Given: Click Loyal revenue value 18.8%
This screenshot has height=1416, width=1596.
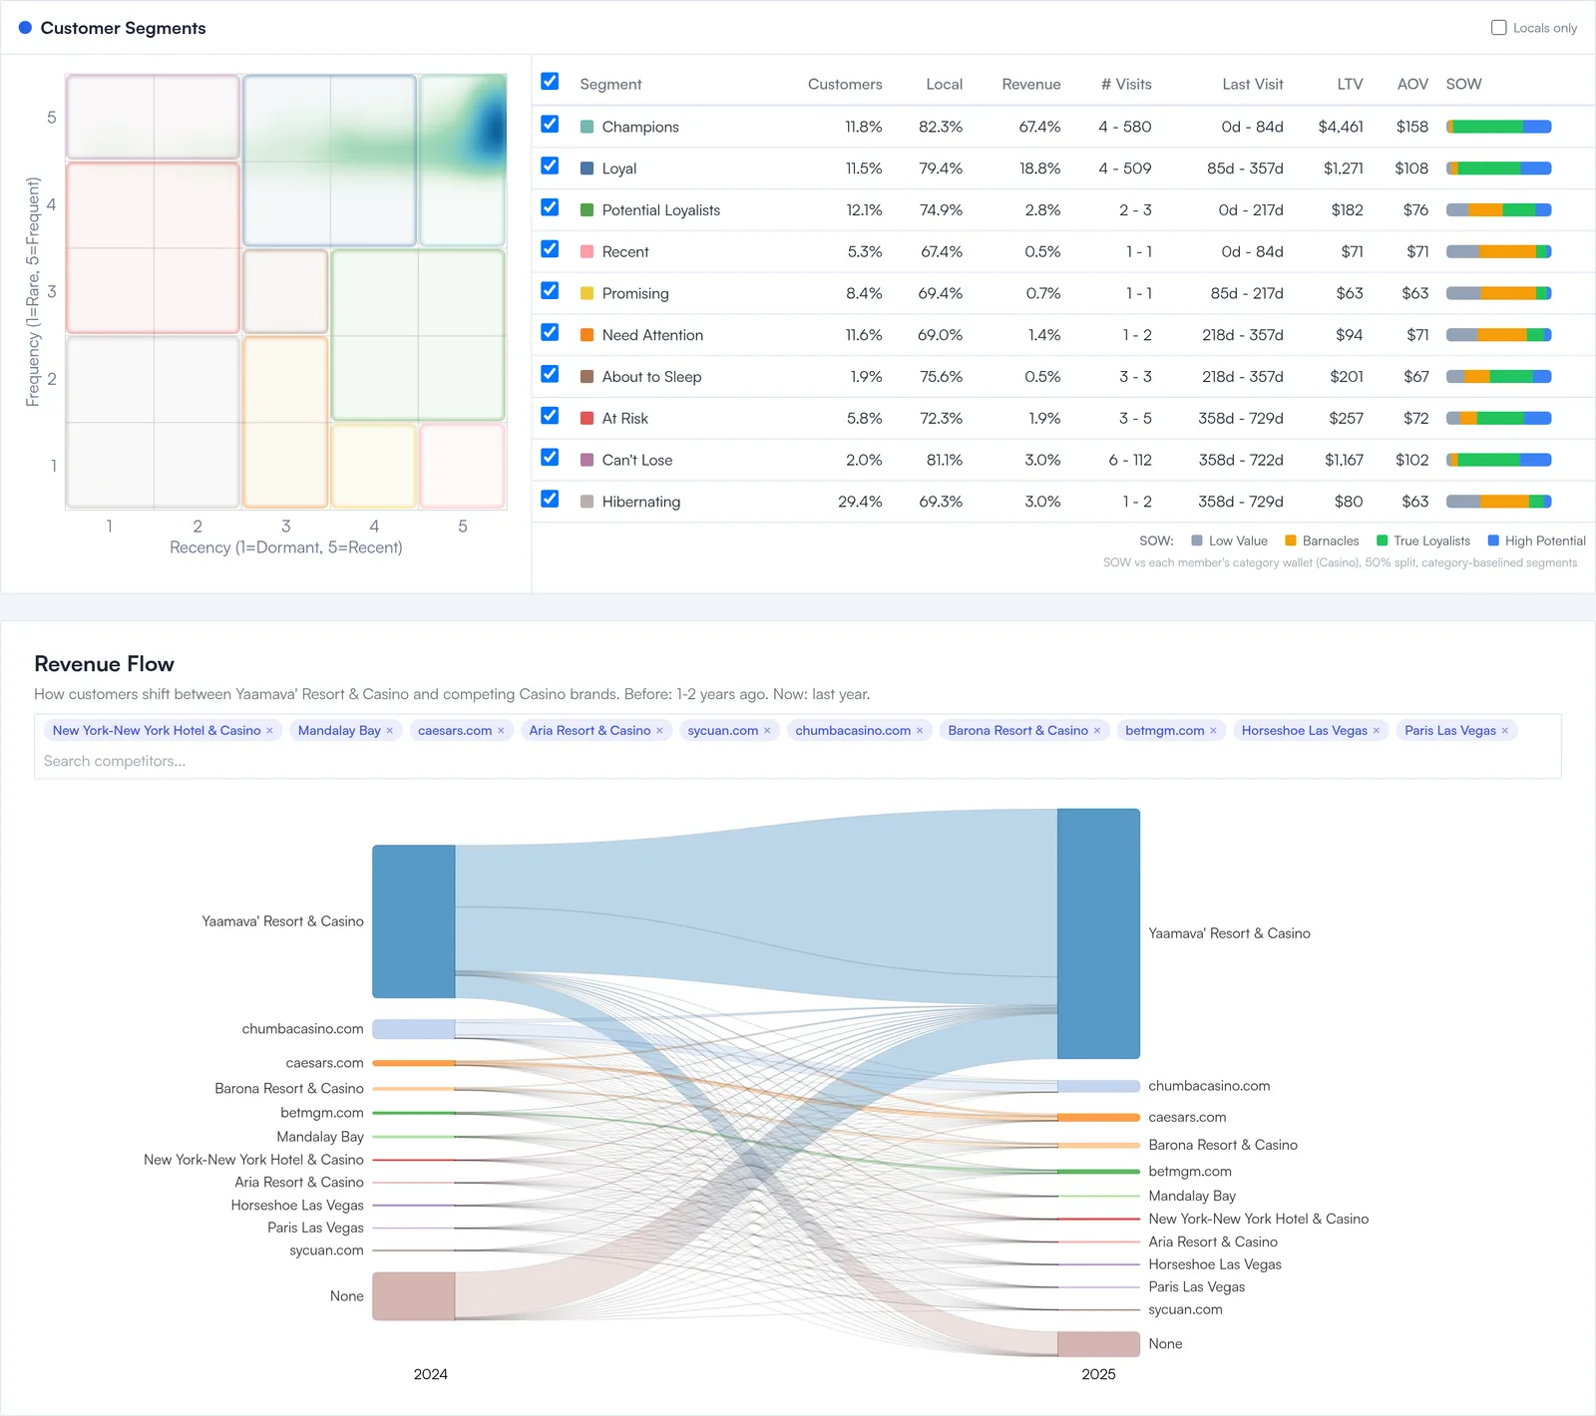Looking at the screenshot, I should 1039,169.
